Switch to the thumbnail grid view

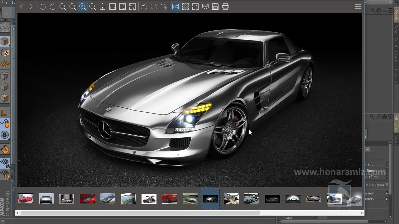click(185, 7)
